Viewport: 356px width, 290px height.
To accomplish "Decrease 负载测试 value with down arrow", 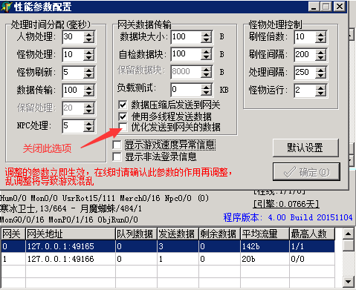I will tap(206, 93).
